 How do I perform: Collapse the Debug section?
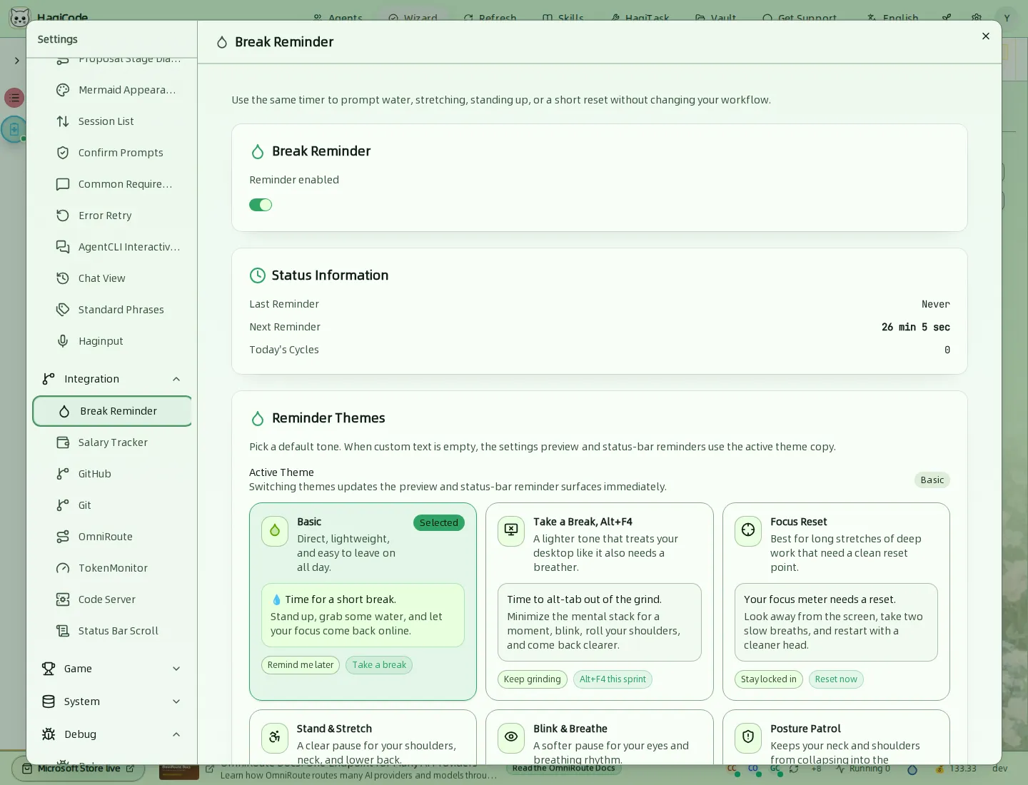point(112,734)
